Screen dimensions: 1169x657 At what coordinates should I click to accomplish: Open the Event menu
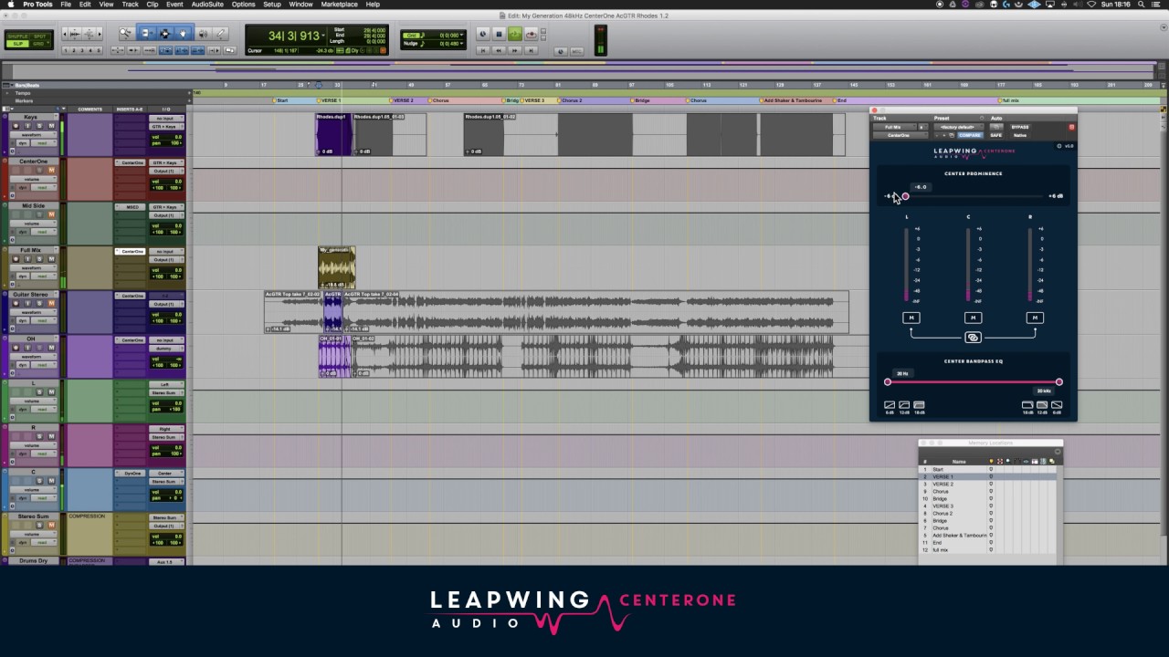click(174, 5)
